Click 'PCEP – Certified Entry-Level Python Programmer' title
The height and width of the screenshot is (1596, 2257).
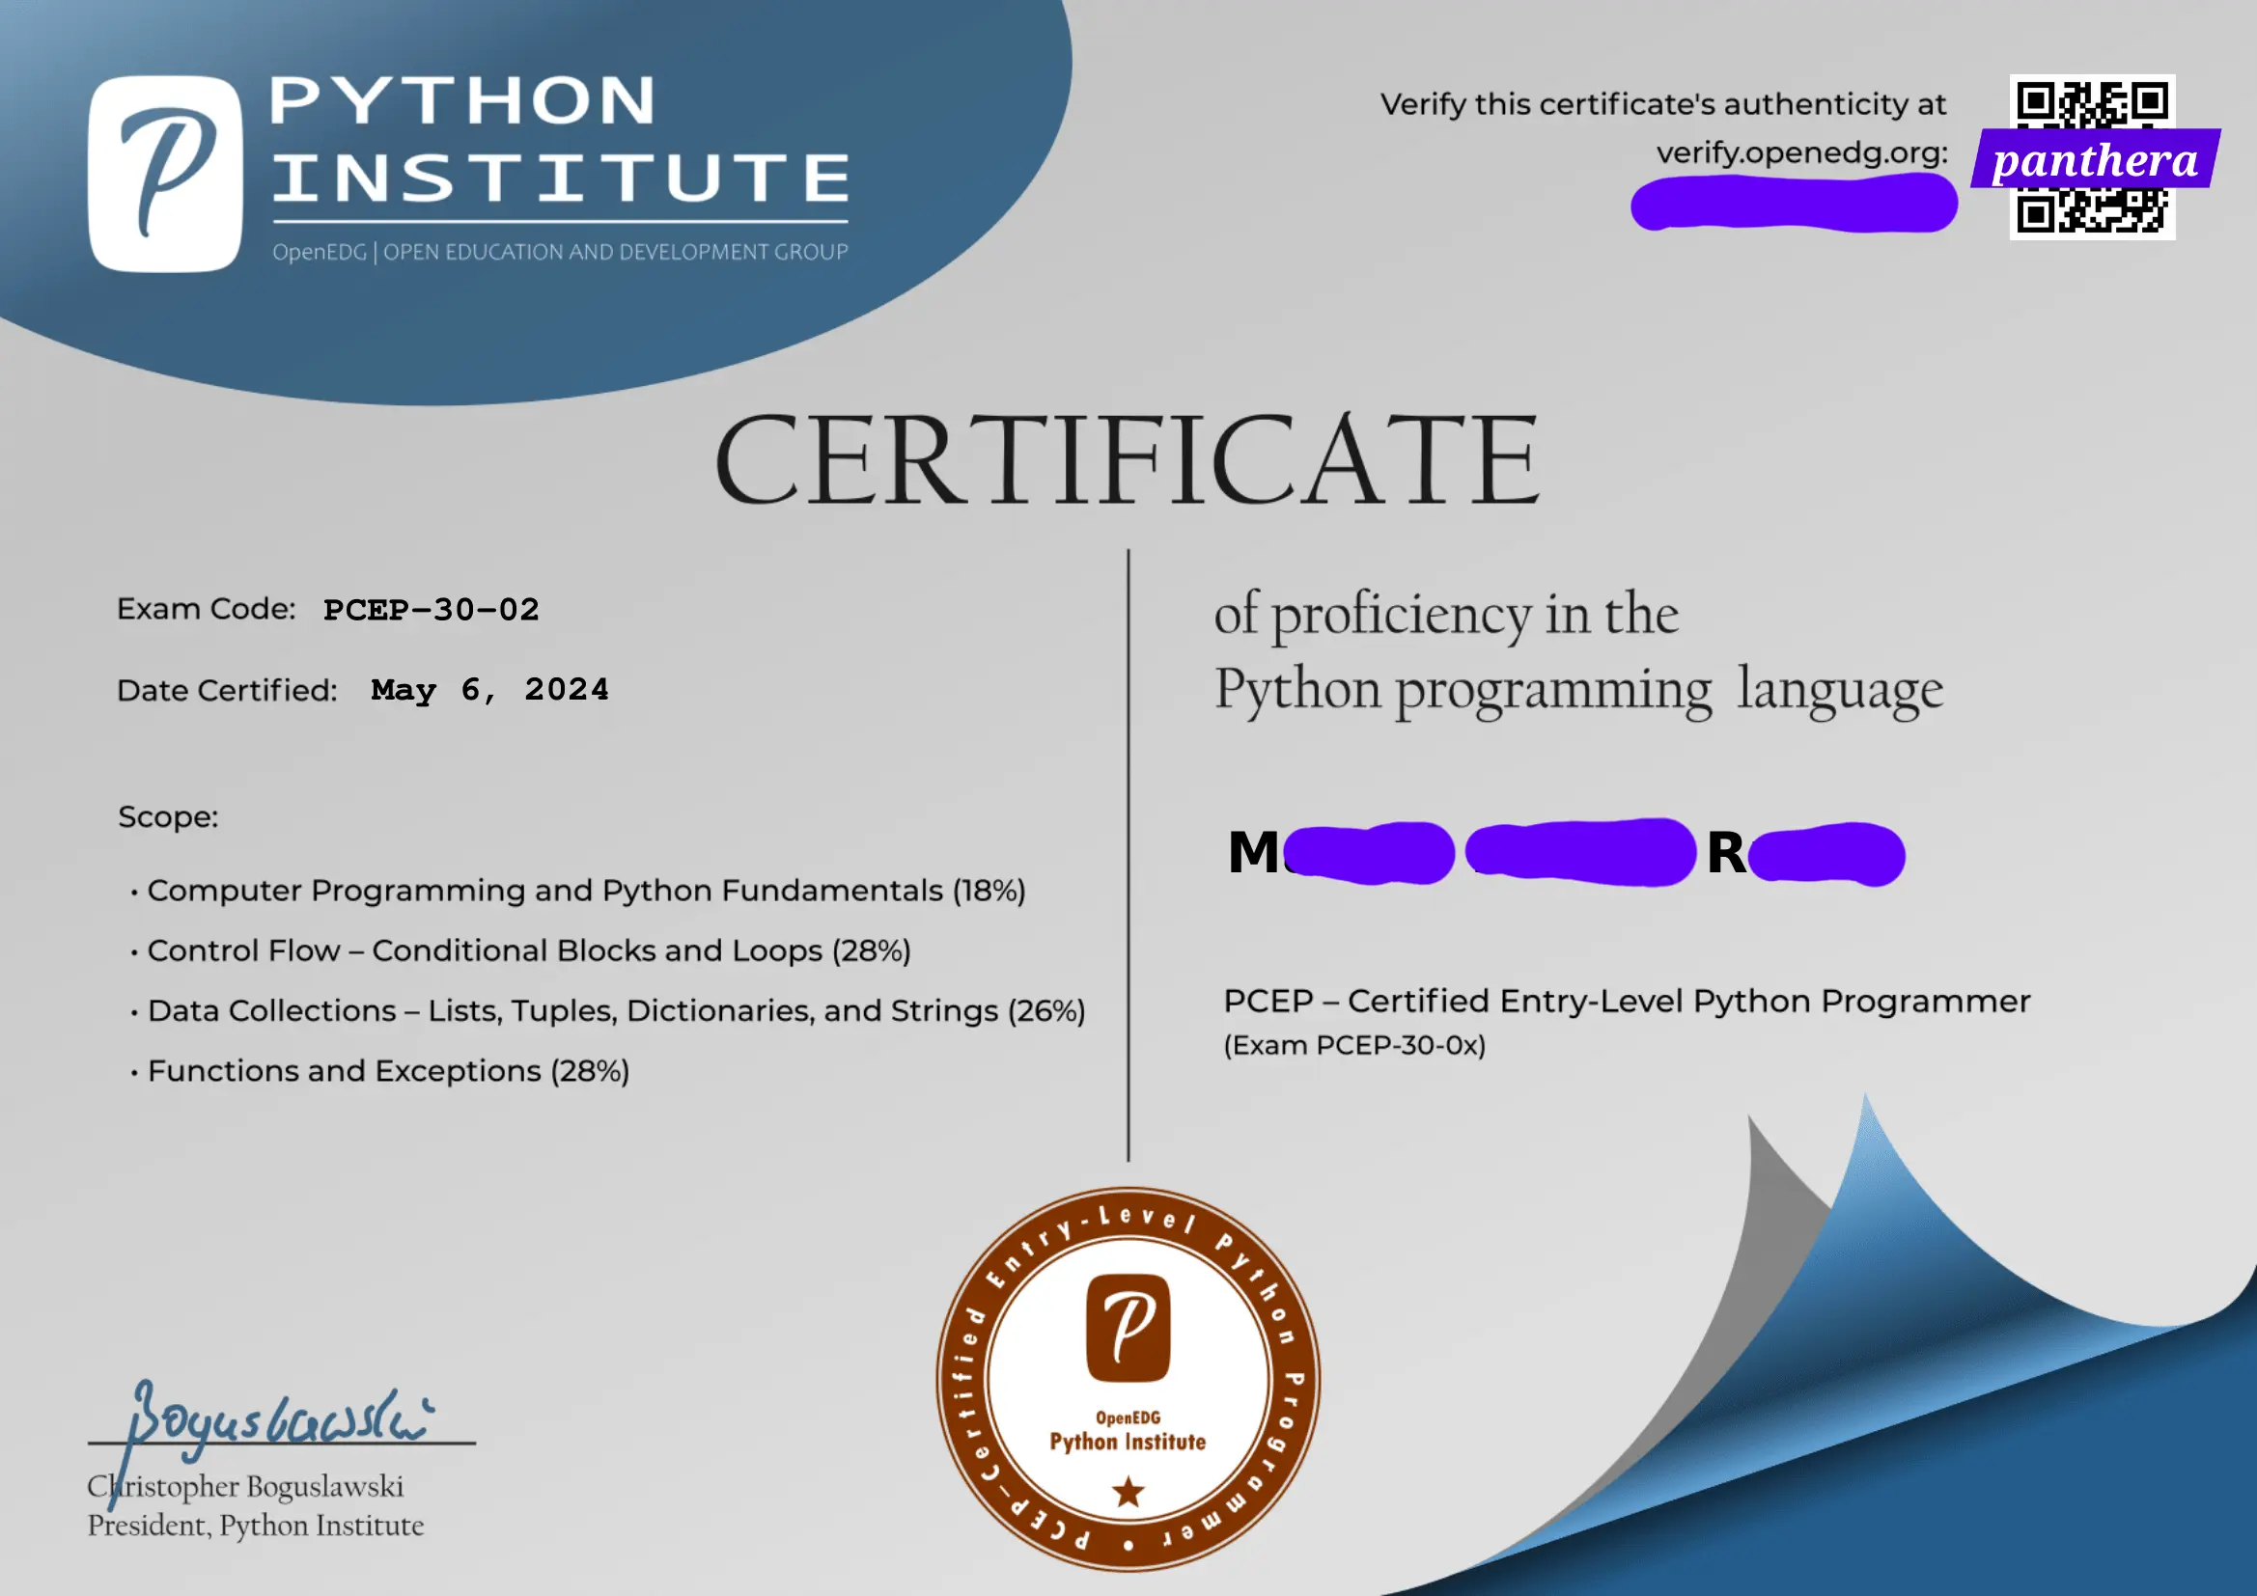pos(1627,1002)
